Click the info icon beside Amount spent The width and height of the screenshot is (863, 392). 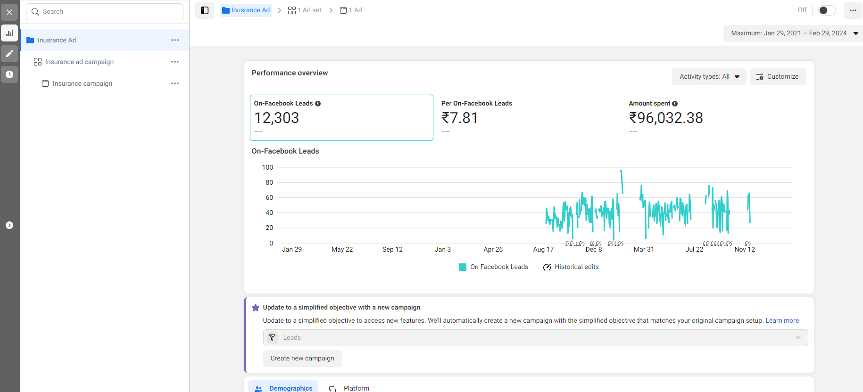675,104
